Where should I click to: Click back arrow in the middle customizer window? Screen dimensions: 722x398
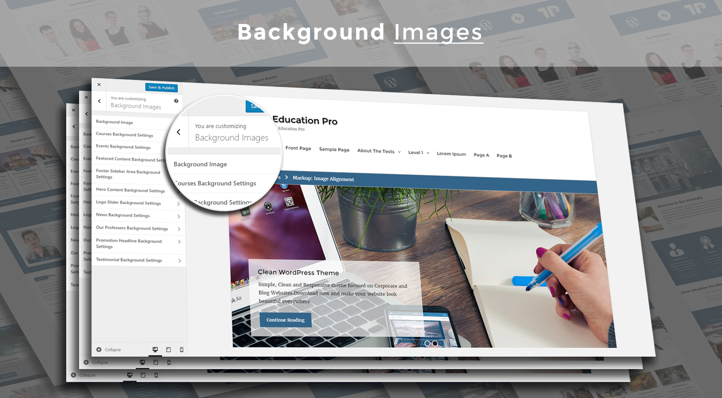pyautogui.click(x=87, y=114)
